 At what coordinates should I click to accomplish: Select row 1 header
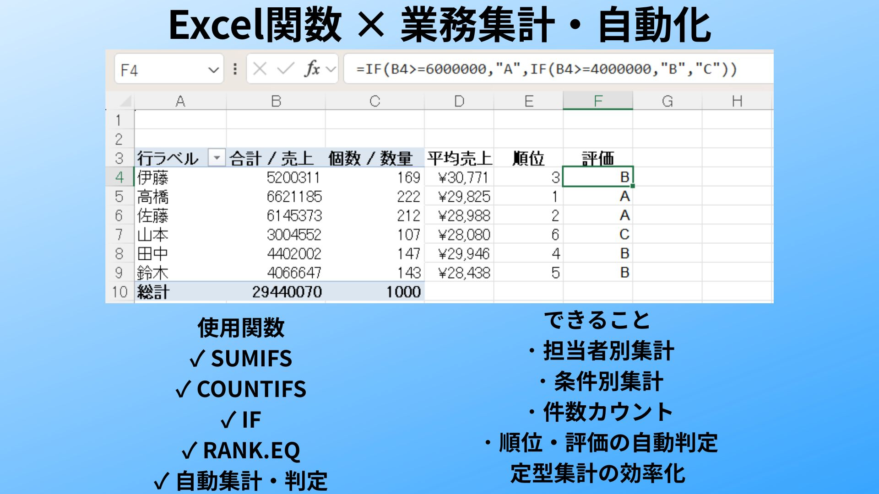click(119, 120)
